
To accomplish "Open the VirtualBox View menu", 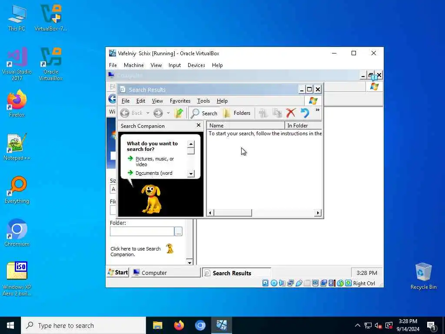I will click(156, 65).
